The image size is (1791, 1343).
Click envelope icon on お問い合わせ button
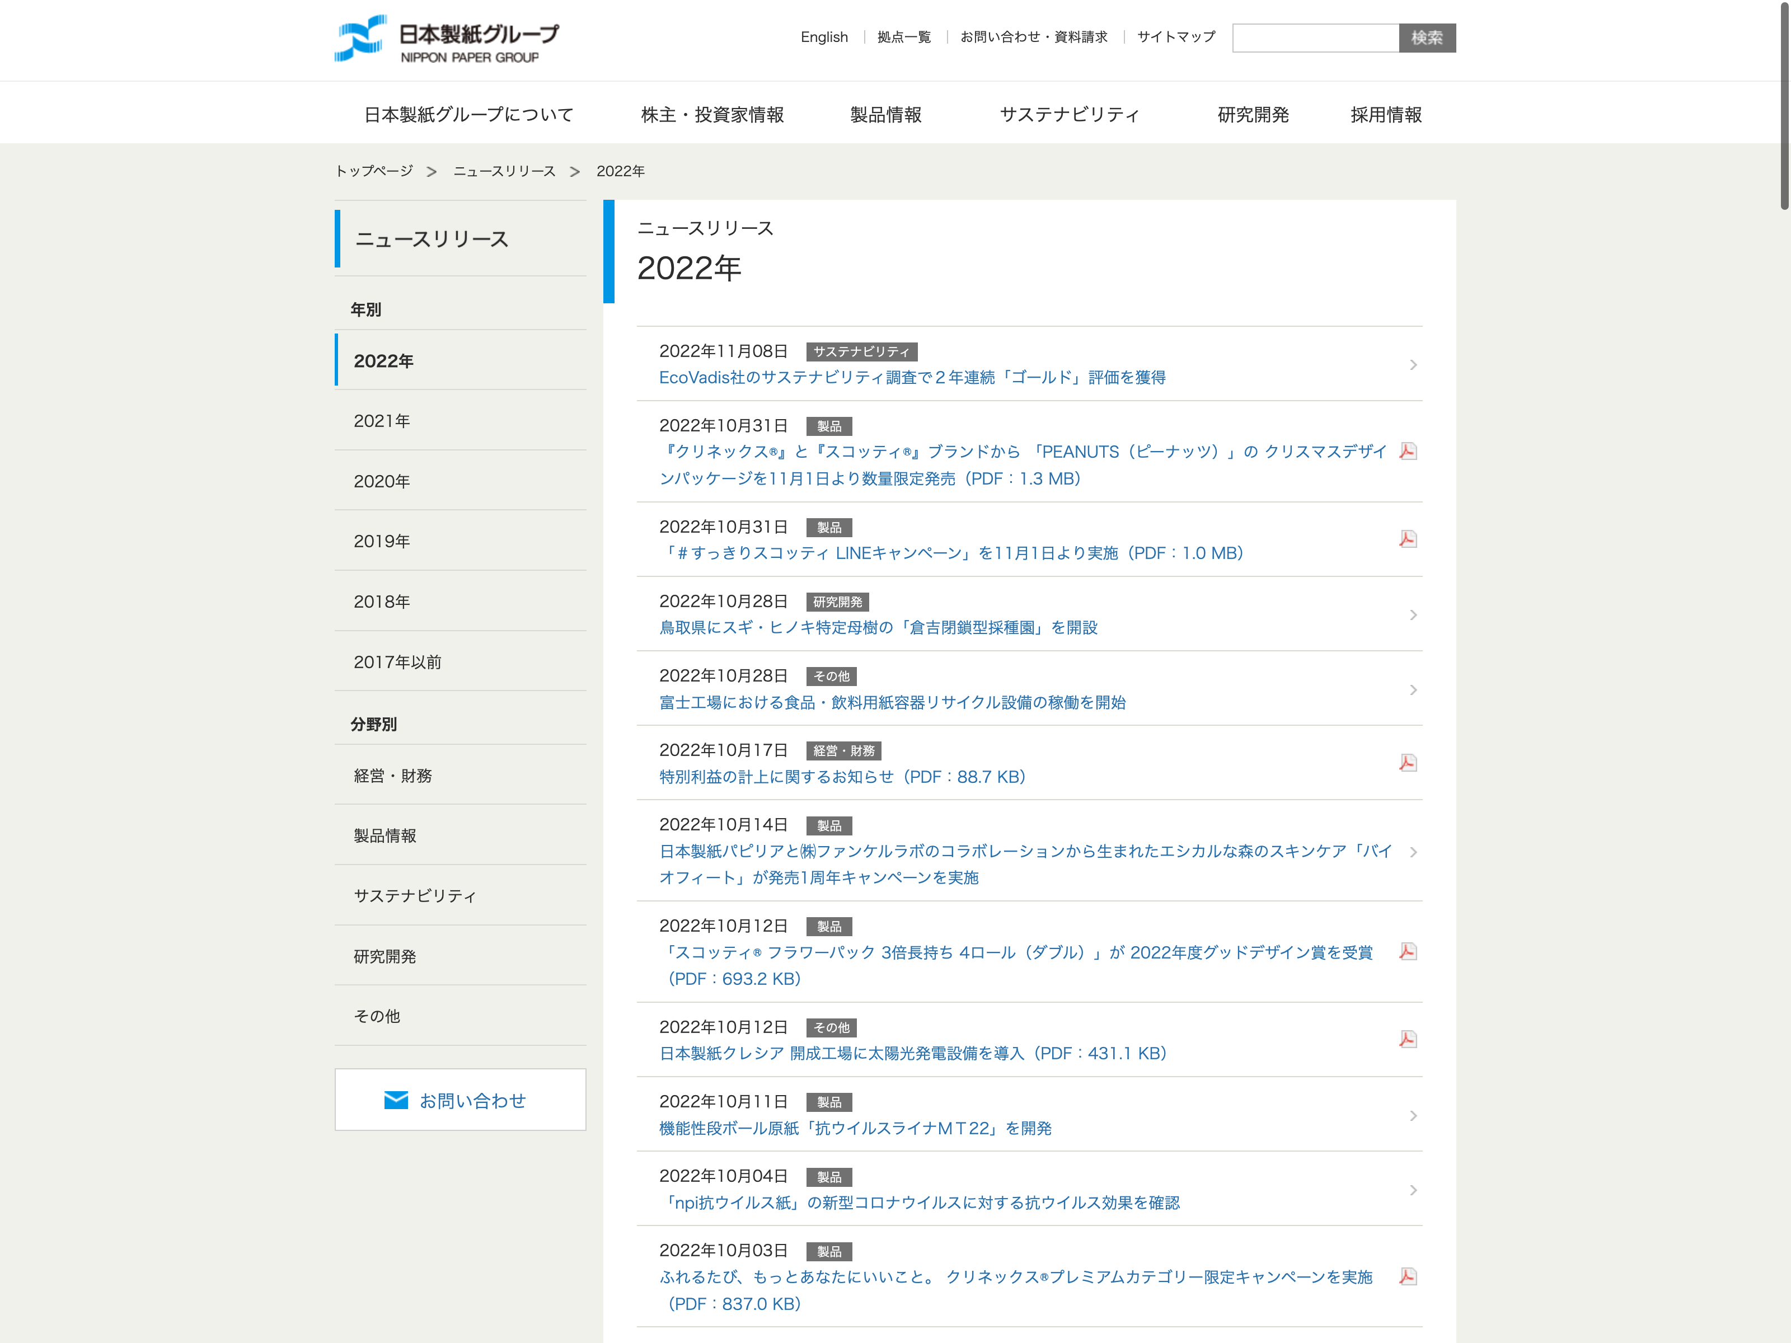point(396,1100)
